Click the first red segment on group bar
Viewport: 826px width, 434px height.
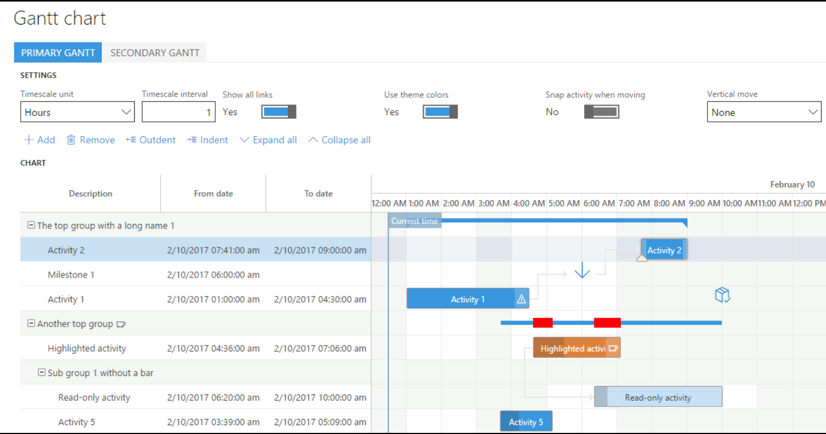click(x=542, y=323)
